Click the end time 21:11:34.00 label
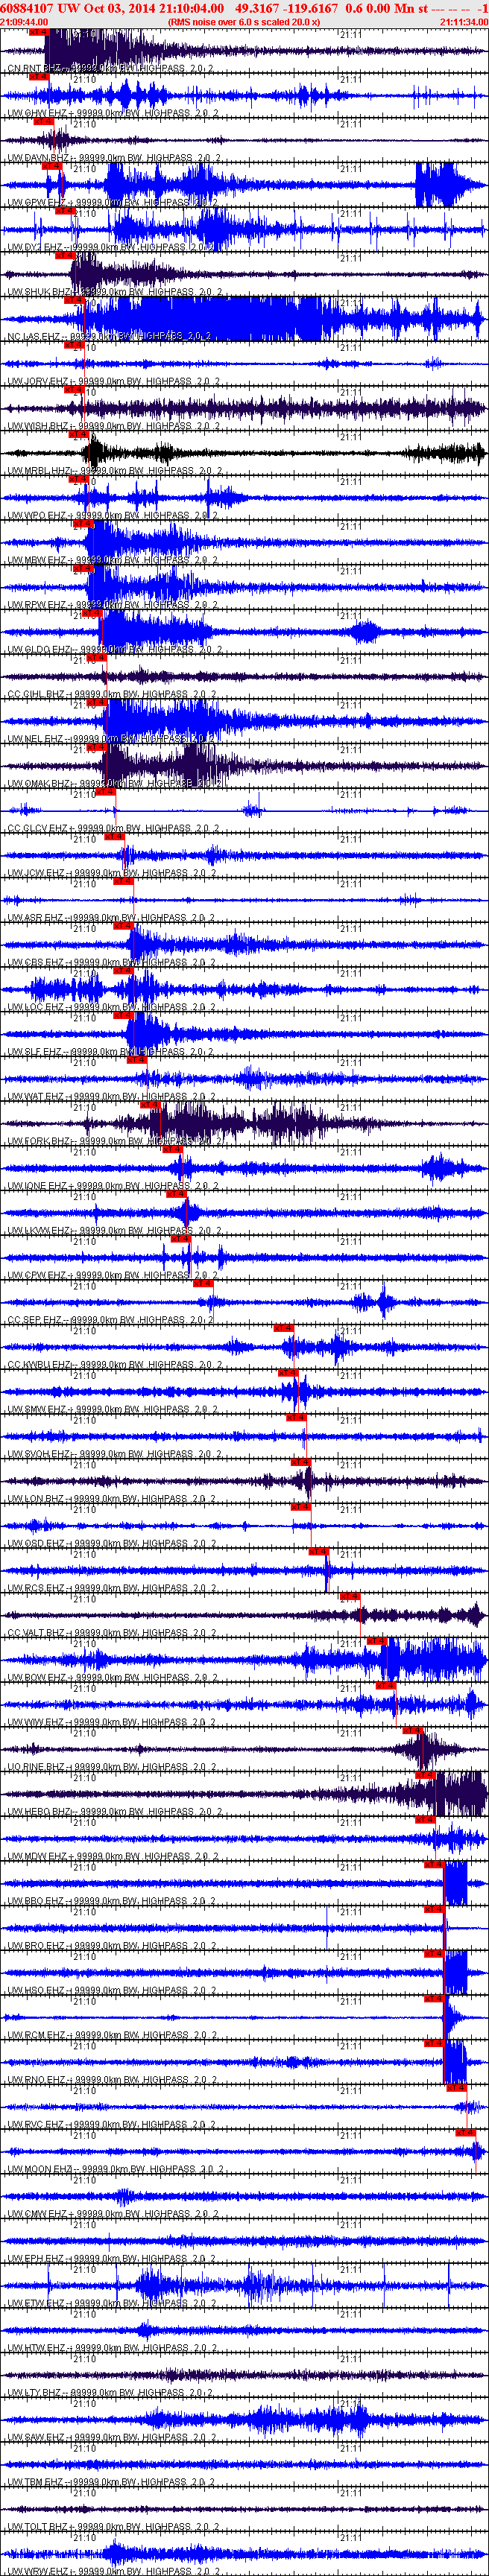Viewport: 489px width, 2576px height. pos(464,21)
